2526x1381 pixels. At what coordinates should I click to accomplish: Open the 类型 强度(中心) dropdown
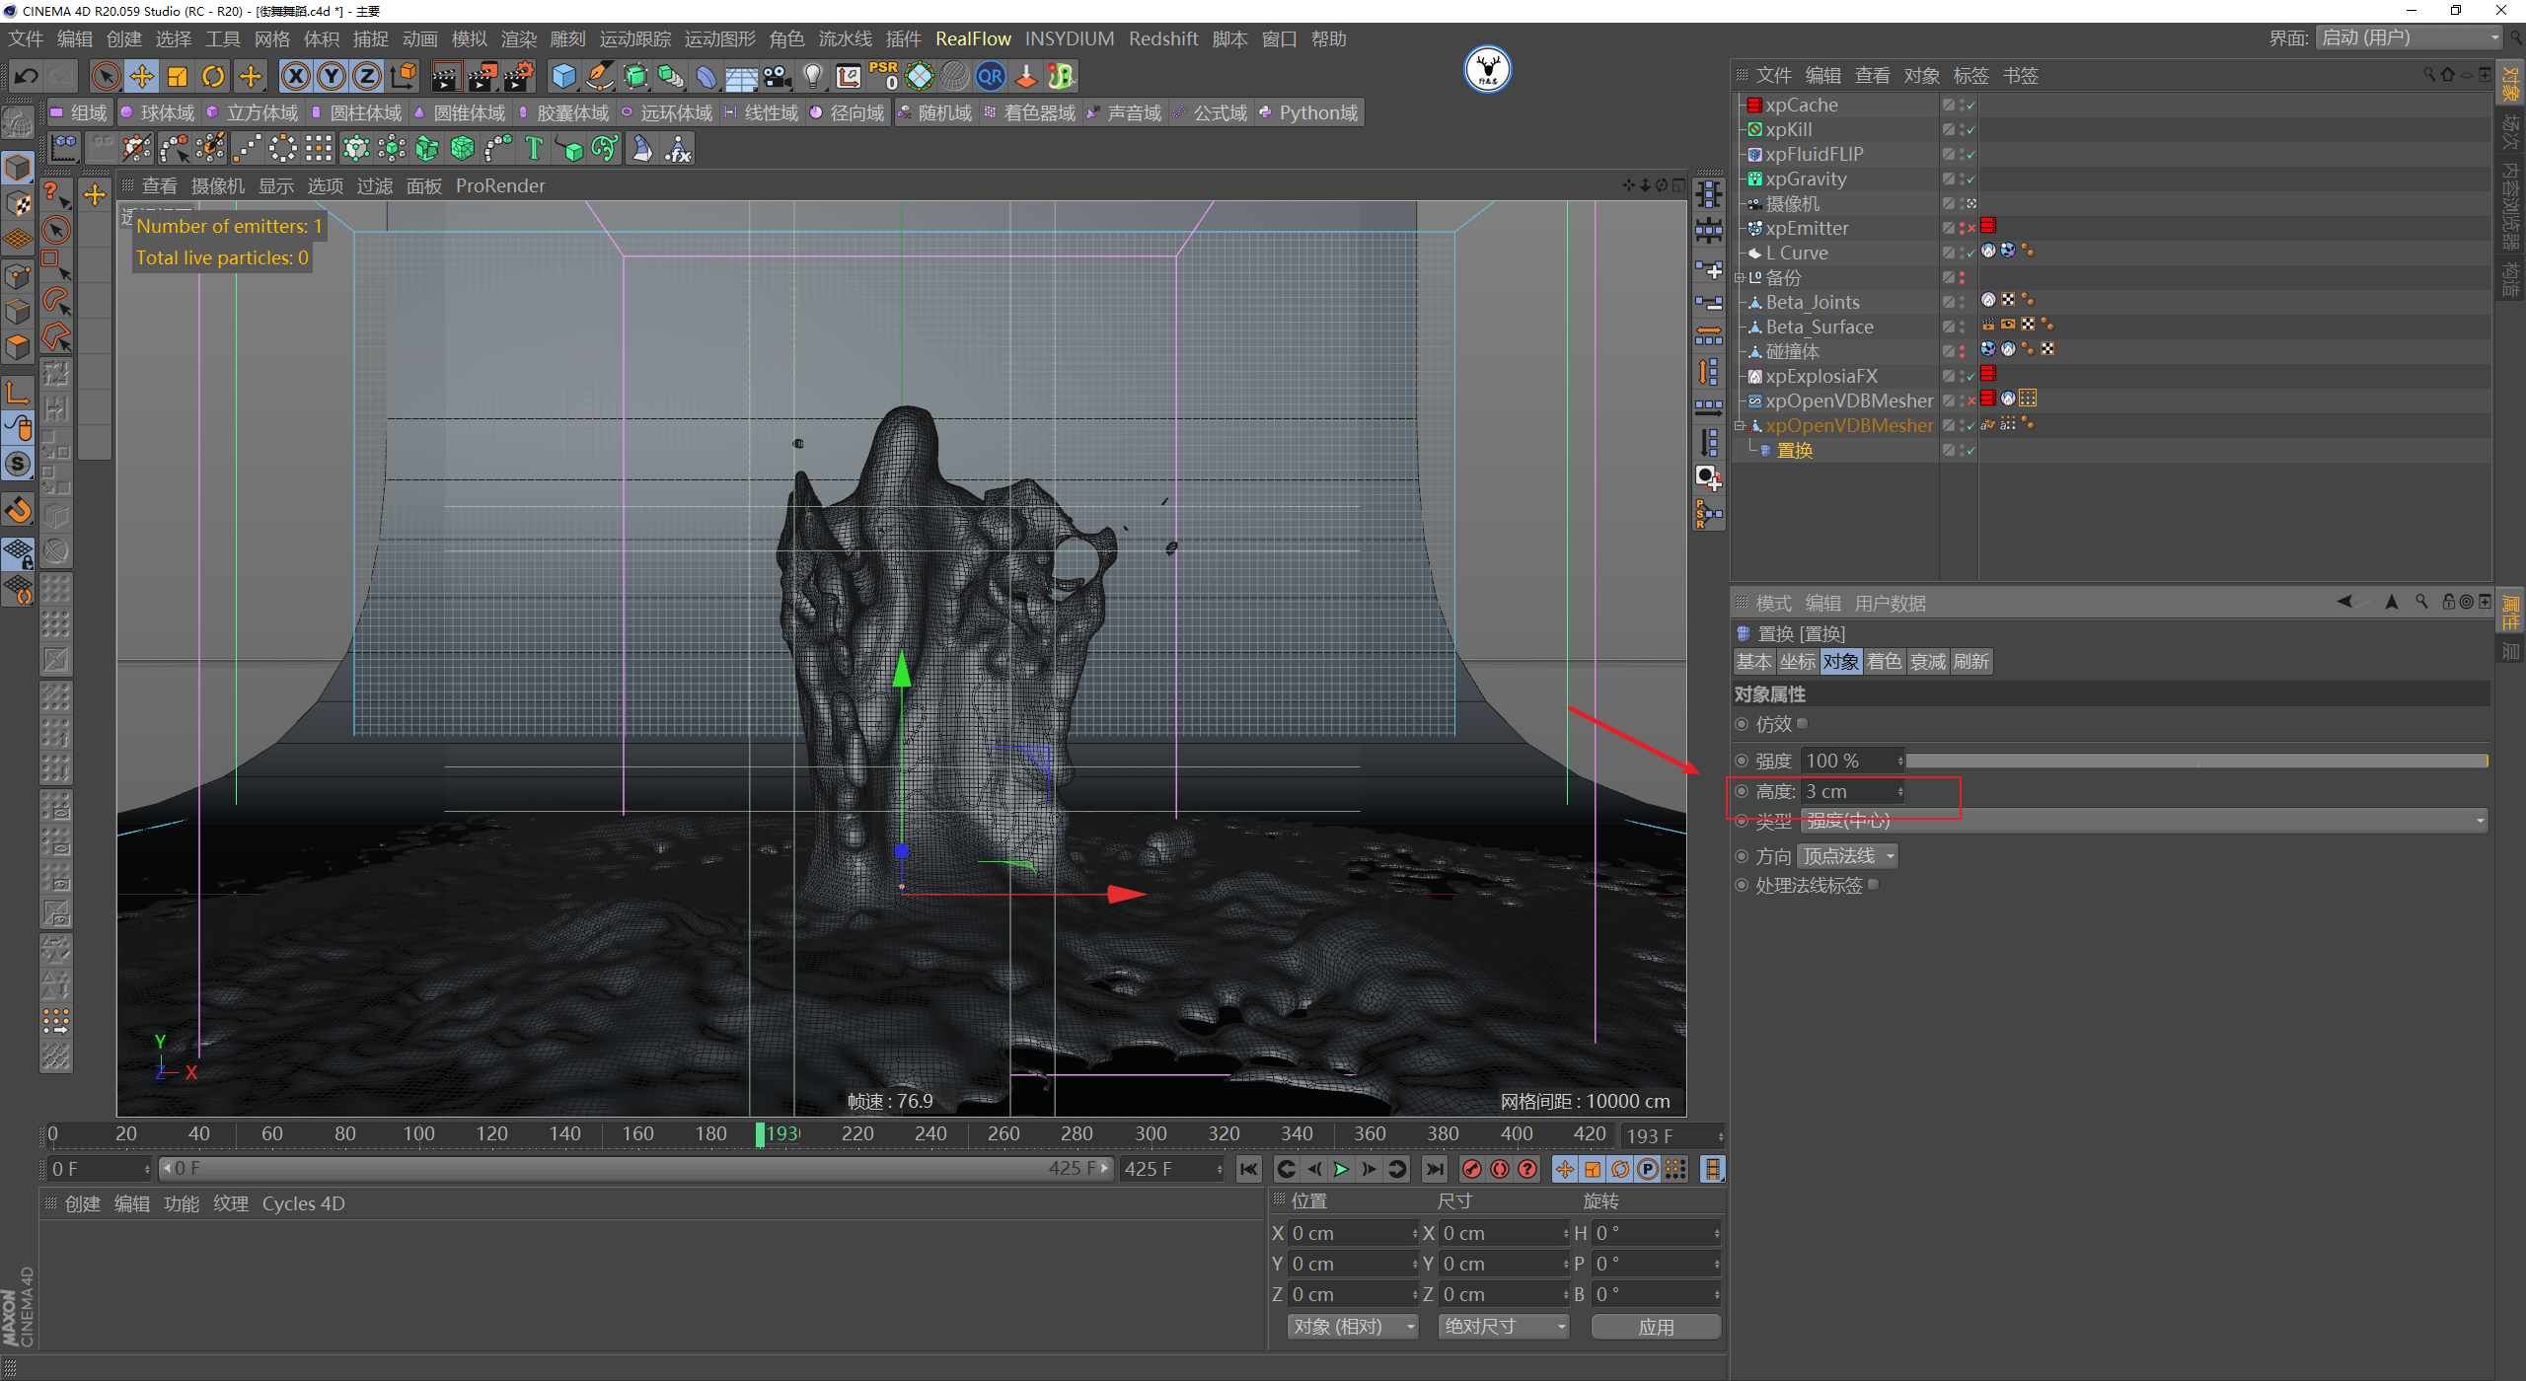click(x=2141, y=821)
